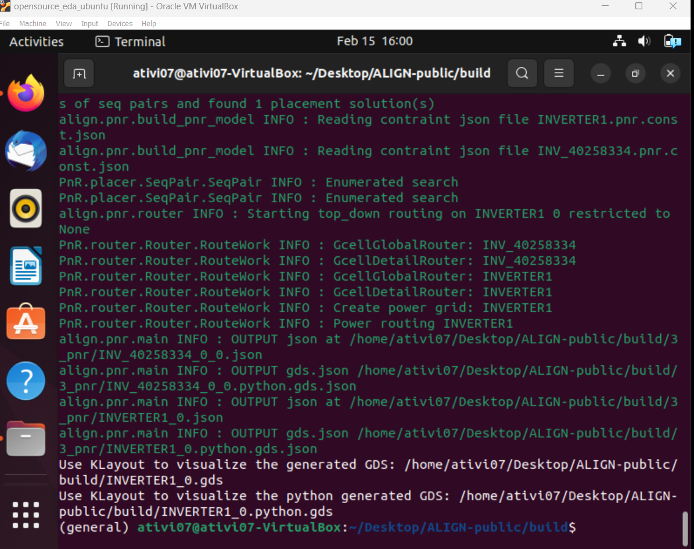The width and height of the screenshot is (694, 549).
Task: Click the 'Power routing INVERTER1' log line
Action: [x=286, y=324]
